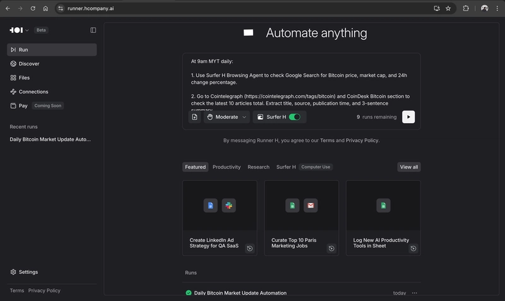Open the browser home icon

pyautogui.click(x=45, y=8)
